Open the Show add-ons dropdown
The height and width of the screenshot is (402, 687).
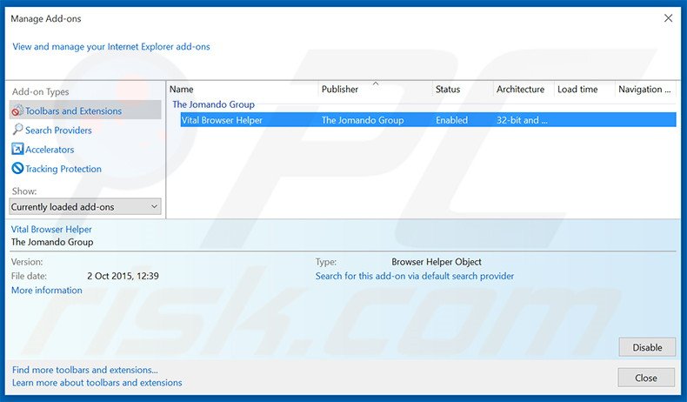[85, 206]
